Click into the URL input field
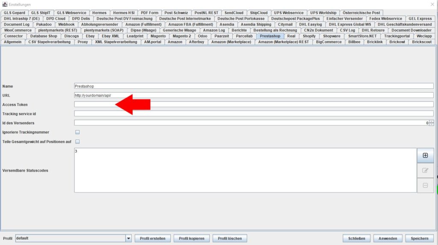438x245 pixels. pyautogui.click(x=254, y=95)
